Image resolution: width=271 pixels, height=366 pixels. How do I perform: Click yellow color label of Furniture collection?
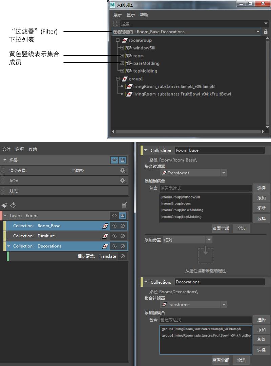pos(5,236)
